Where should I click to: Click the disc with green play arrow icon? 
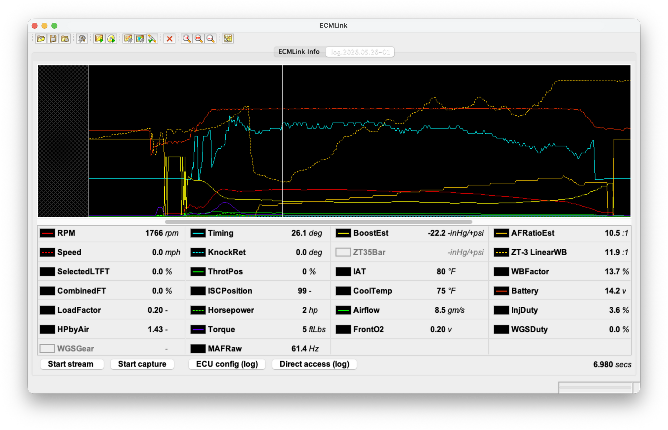111,39
